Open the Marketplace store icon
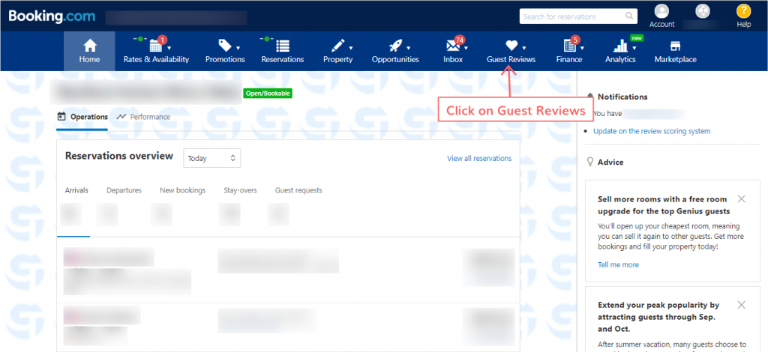This screenshot has height=352, width=768. point(676,46)
